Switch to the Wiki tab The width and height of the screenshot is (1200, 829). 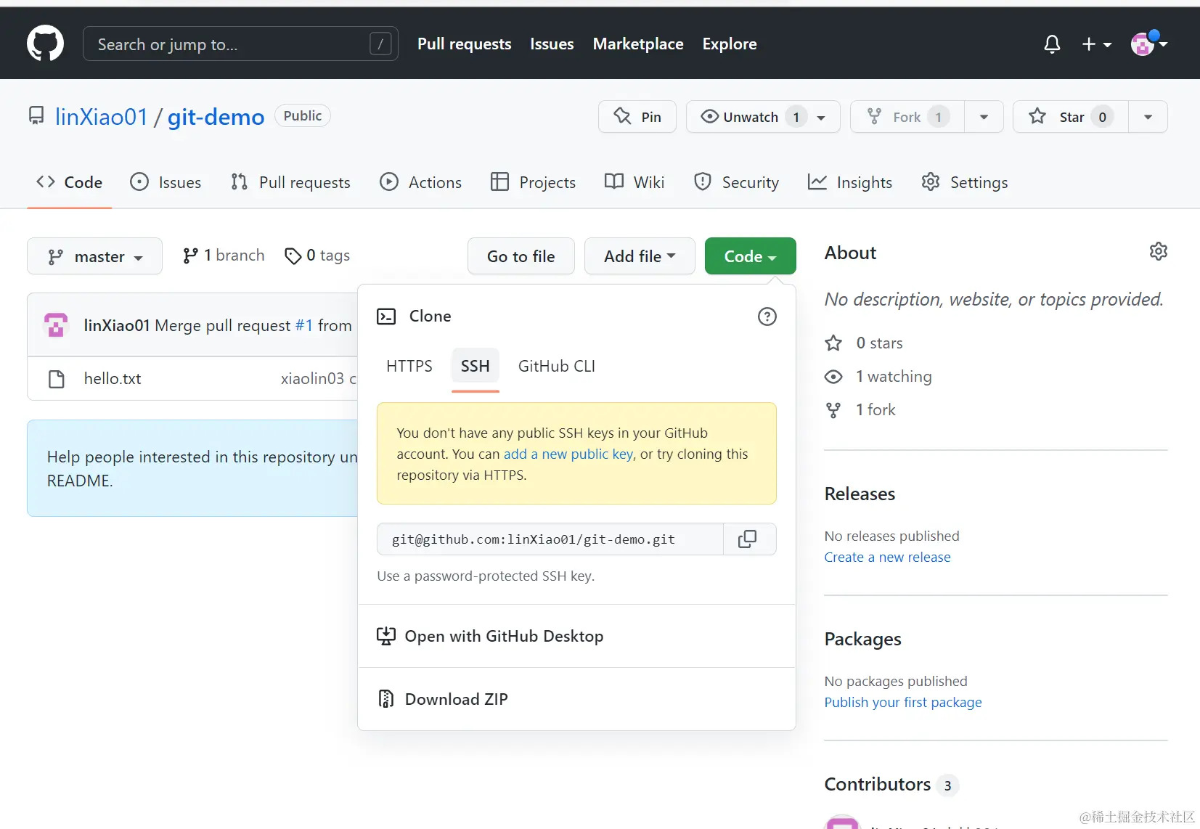pos(634,182)
